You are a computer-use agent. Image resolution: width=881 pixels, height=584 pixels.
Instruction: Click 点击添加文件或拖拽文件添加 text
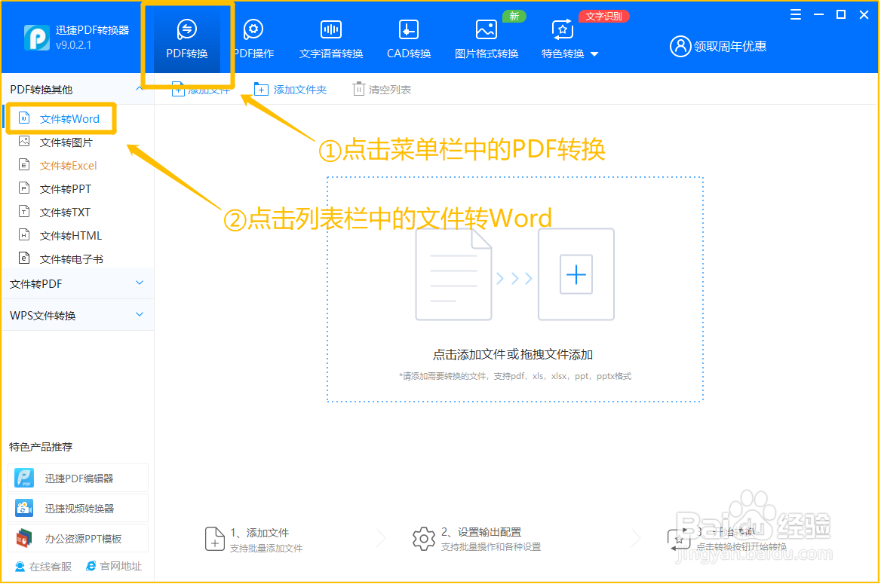(512, 355)
